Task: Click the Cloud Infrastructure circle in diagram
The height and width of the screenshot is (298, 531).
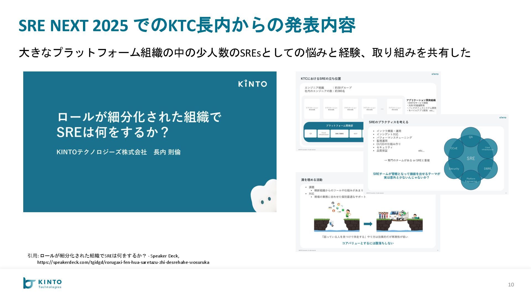Action: click(488, 148)
